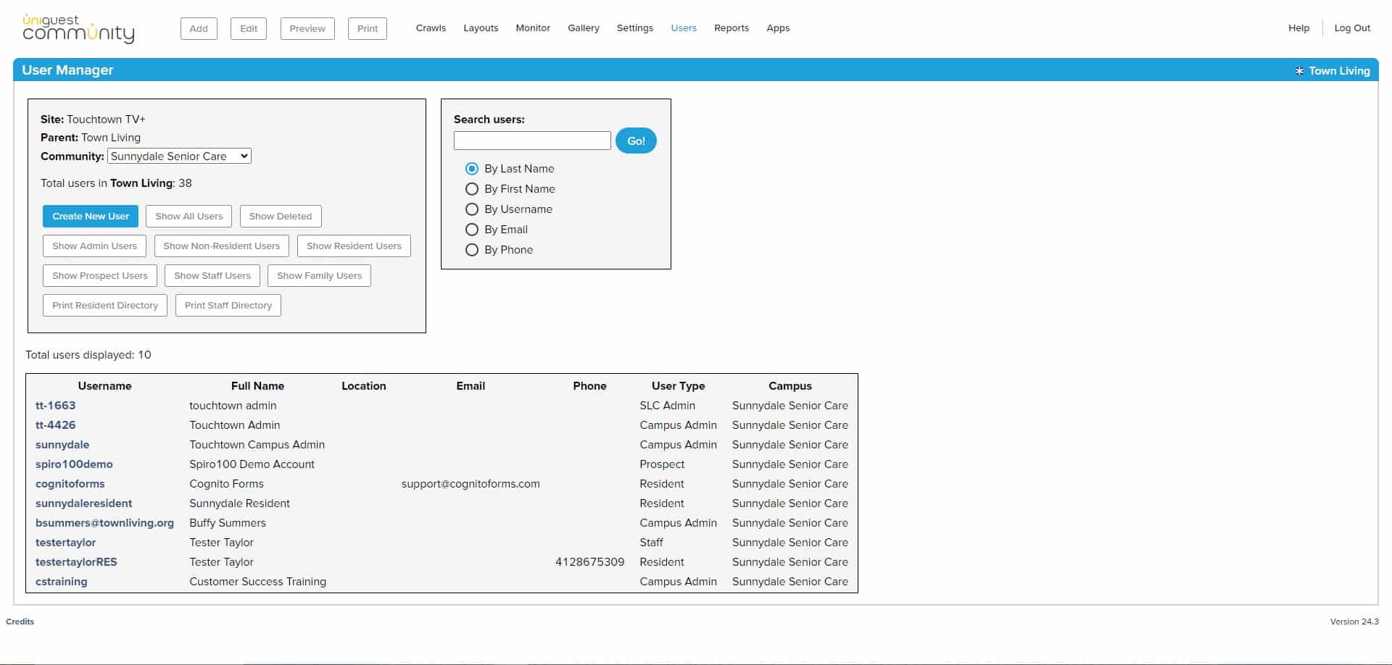Click Show Admin Users button

94,246
